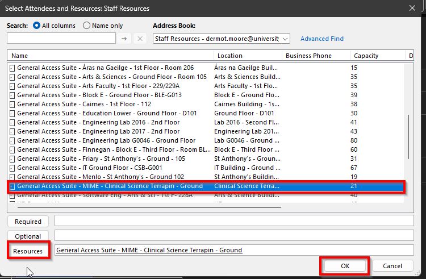
Task: Select the All columns radio button
Action: [x=37, y=26]
